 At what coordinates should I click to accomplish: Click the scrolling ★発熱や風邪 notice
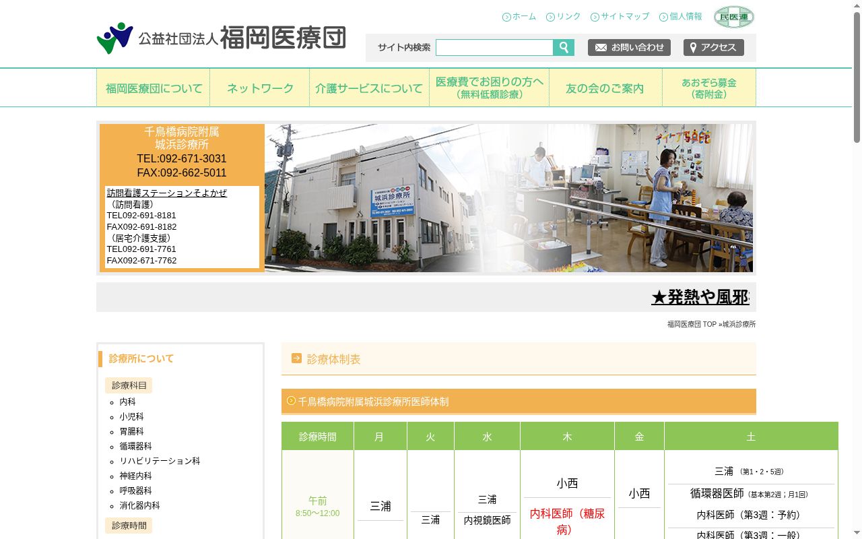click(x=700, y=297)
